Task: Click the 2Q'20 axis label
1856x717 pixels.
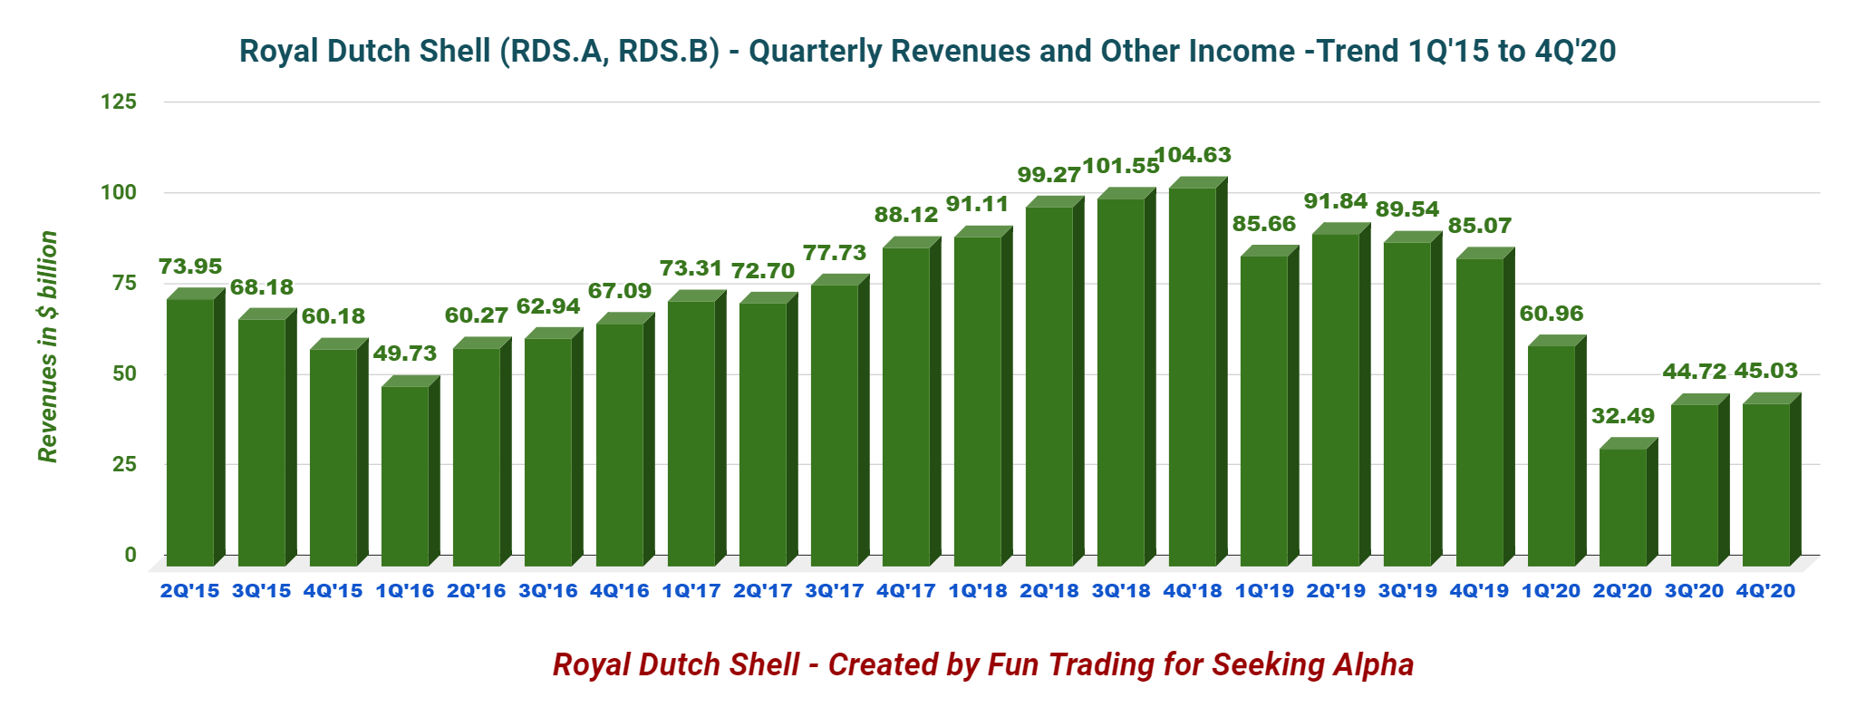Action: coord(1623,591)
